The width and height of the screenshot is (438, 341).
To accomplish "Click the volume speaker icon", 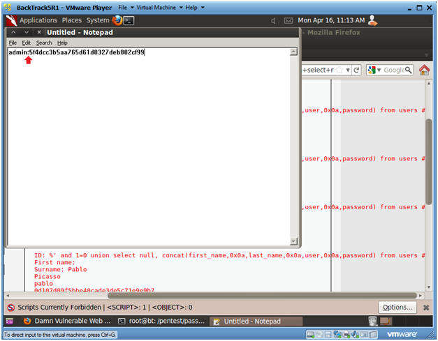I will (273, 20).
